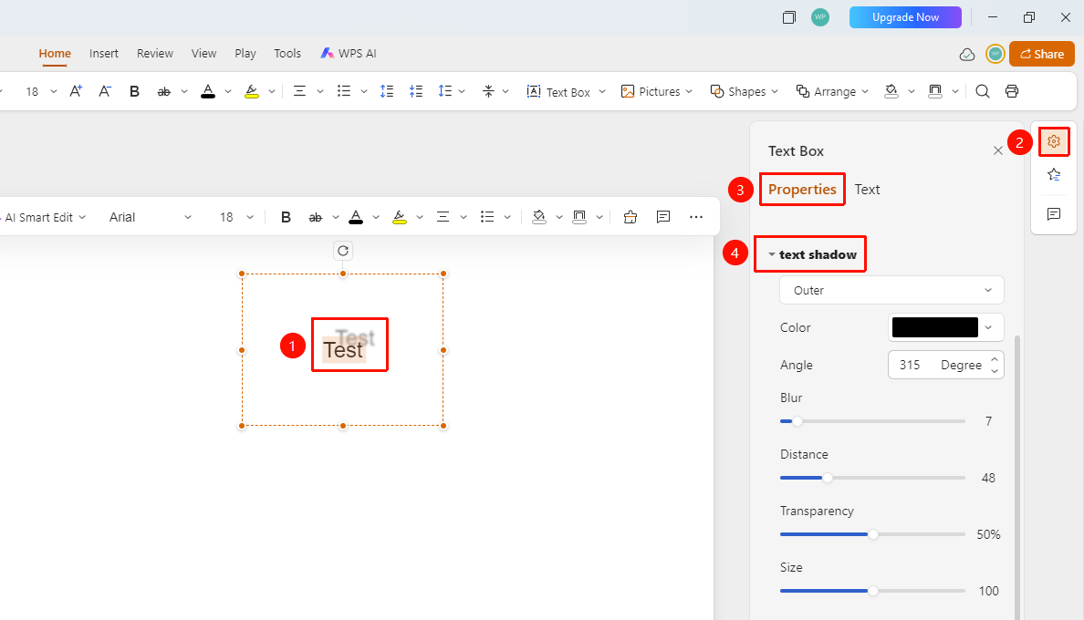Toggle strikethrough in the top ribbon
Image resolution: width=1084 pixels, height=620 pixels.
pos(164,91)
